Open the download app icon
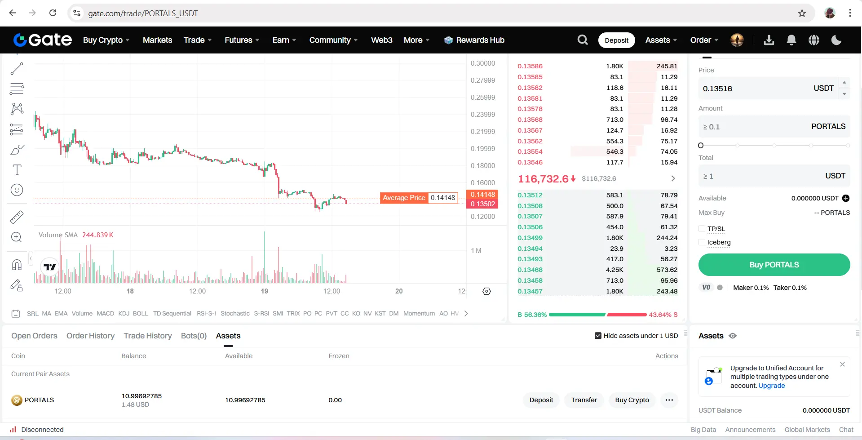862x440 pixels. click(x=769, y=40)
